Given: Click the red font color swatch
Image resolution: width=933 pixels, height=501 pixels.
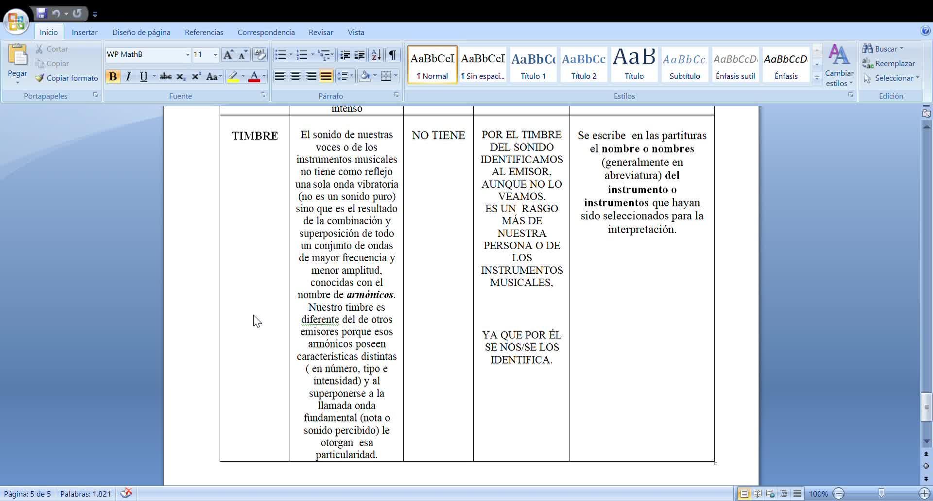Looking at the screenshot, I should pos(254,77).
